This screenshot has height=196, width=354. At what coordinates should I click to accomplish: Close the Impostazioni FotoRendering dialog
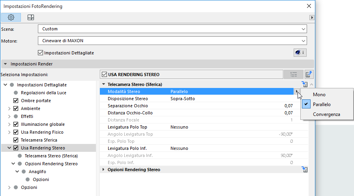click(x=309, y=6)
